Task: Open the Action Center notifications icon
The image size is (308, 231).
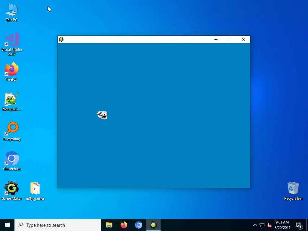Action: (x=299, y=225)
